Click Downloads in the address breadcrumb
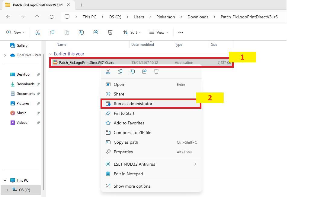This screenshot has width=317, height=197. pyautogui.click(x=198, y=17)
